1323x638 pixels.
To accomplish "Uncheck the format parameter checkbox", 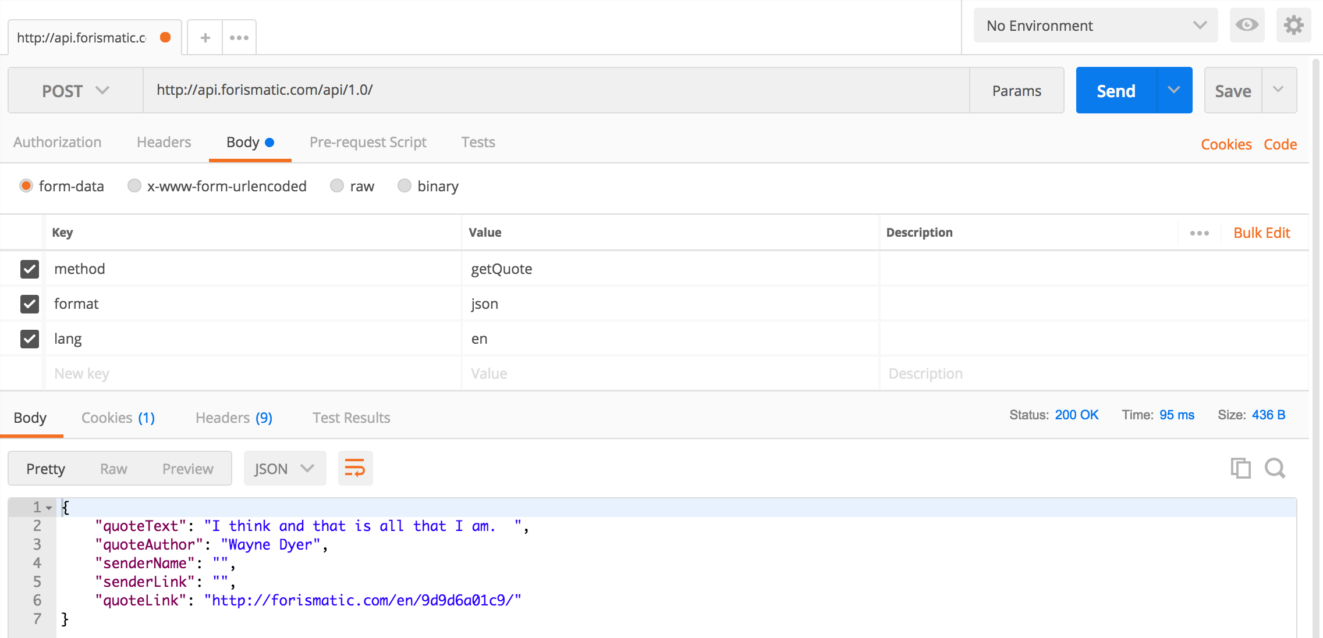I will [x=30, y=304].
